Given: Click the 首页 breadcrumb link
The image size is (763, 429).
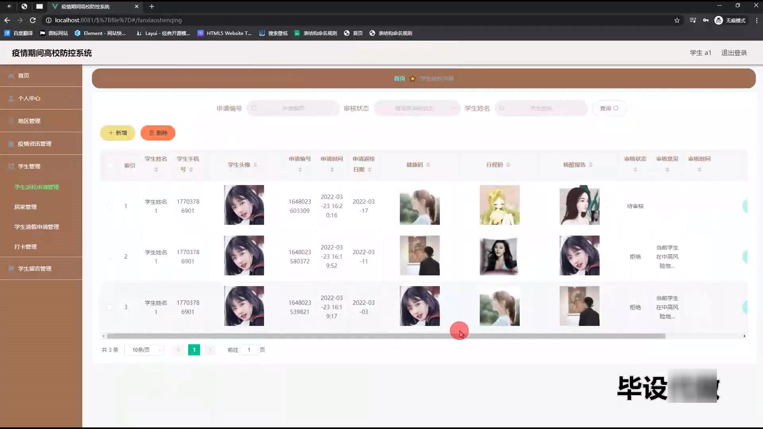Looking at the screenshot, I should point(399,79).
